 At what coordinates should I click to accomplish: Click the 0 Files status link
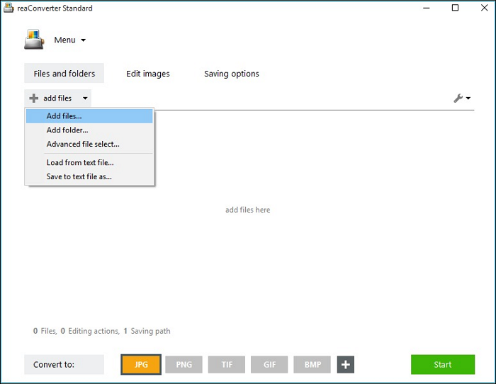45,331
